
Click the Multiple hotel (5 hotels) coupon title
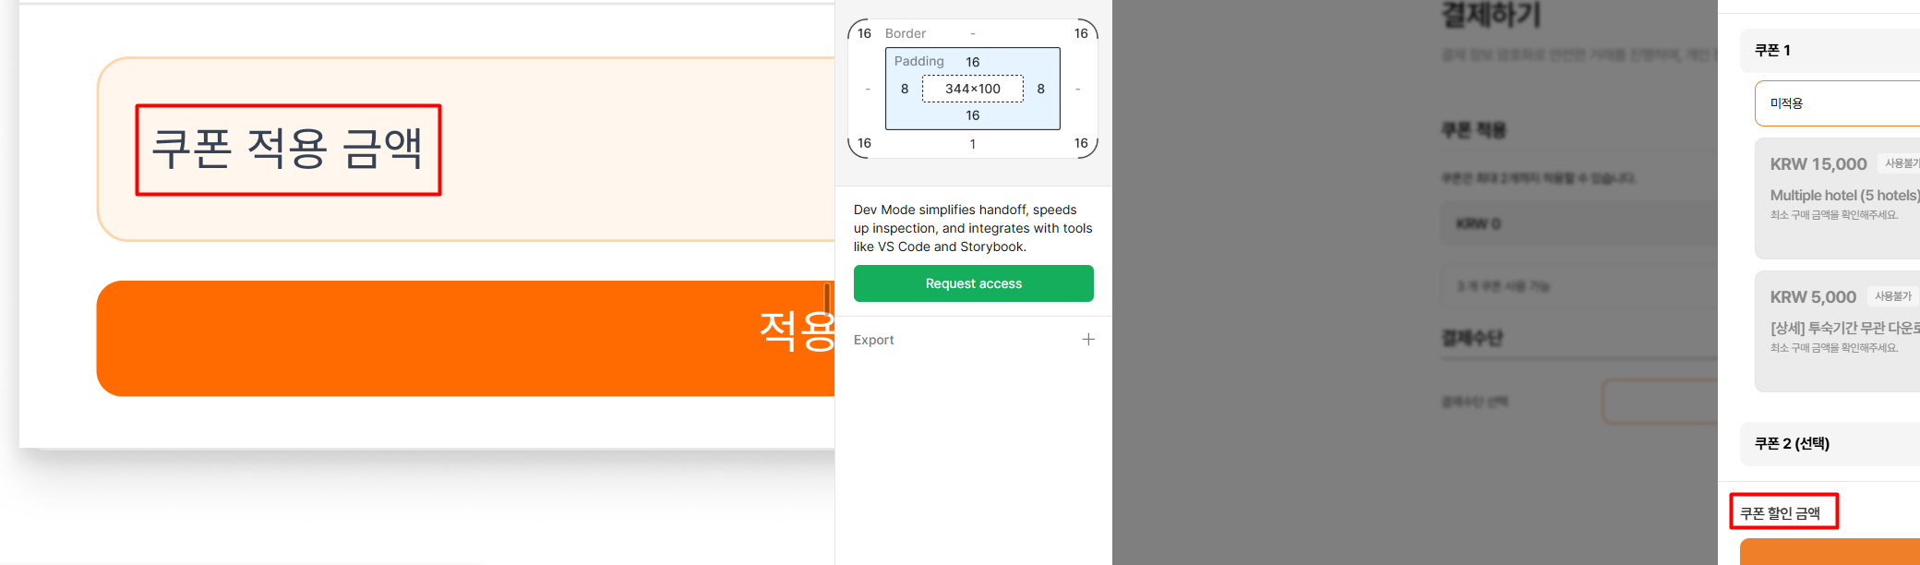(x=1844, y=196)
